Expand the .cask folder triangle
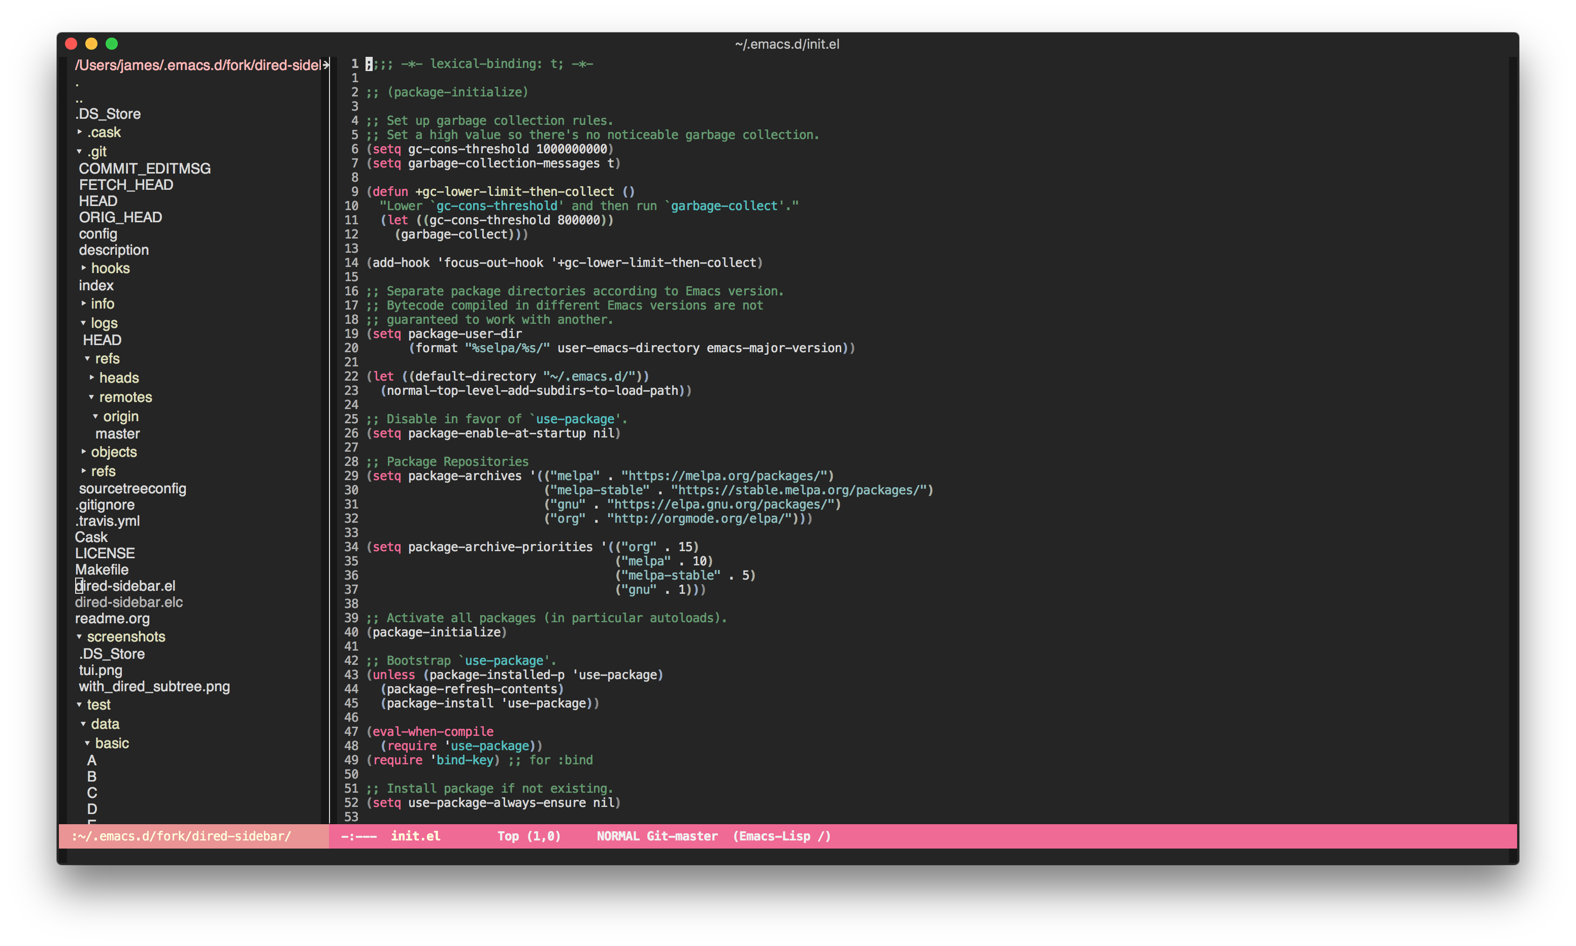 click(x=80, y=132)
